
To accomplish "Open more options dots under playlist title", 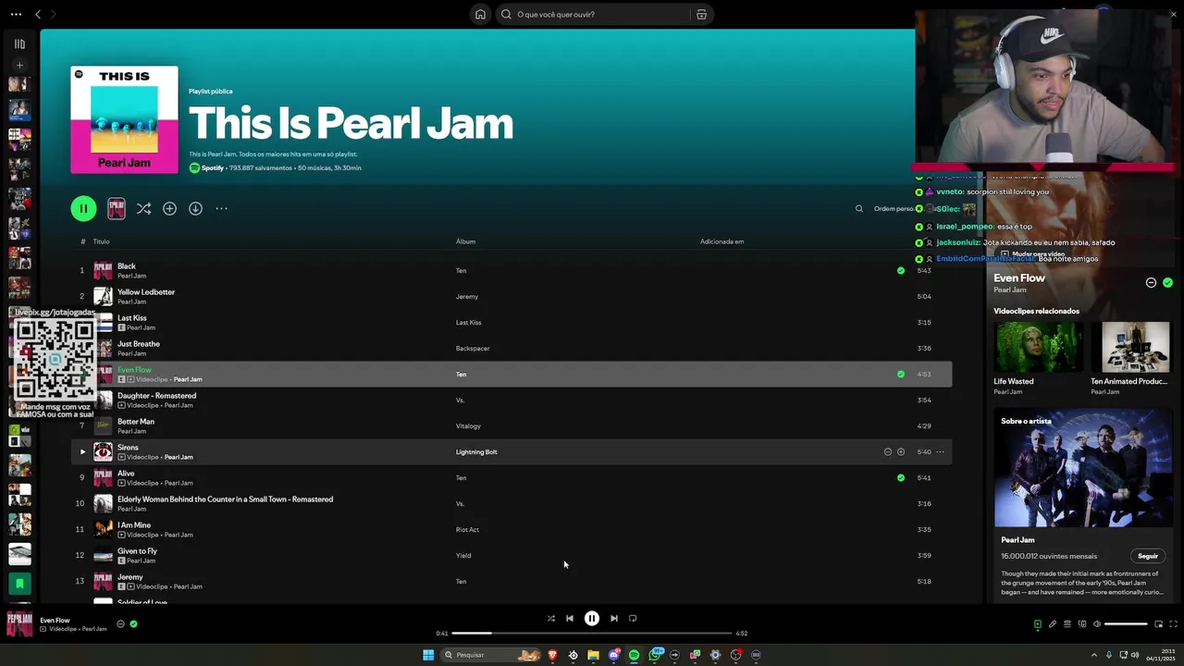I will coord(221,208).
